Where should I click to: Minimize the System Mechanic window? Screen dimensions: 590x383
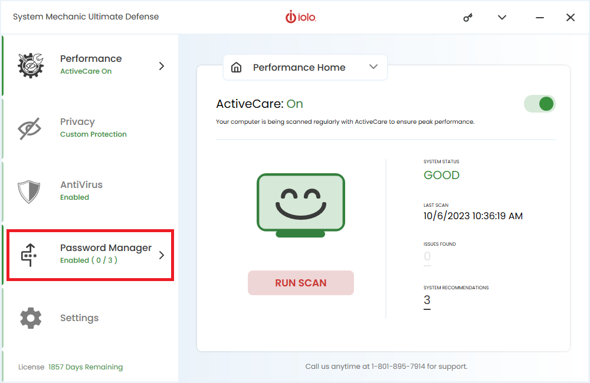coord(540,17)
